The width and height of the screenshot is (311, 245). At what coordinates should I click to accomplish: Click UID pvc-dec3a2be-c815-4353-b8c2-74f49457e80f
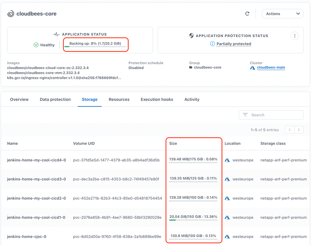coord(116,179)
